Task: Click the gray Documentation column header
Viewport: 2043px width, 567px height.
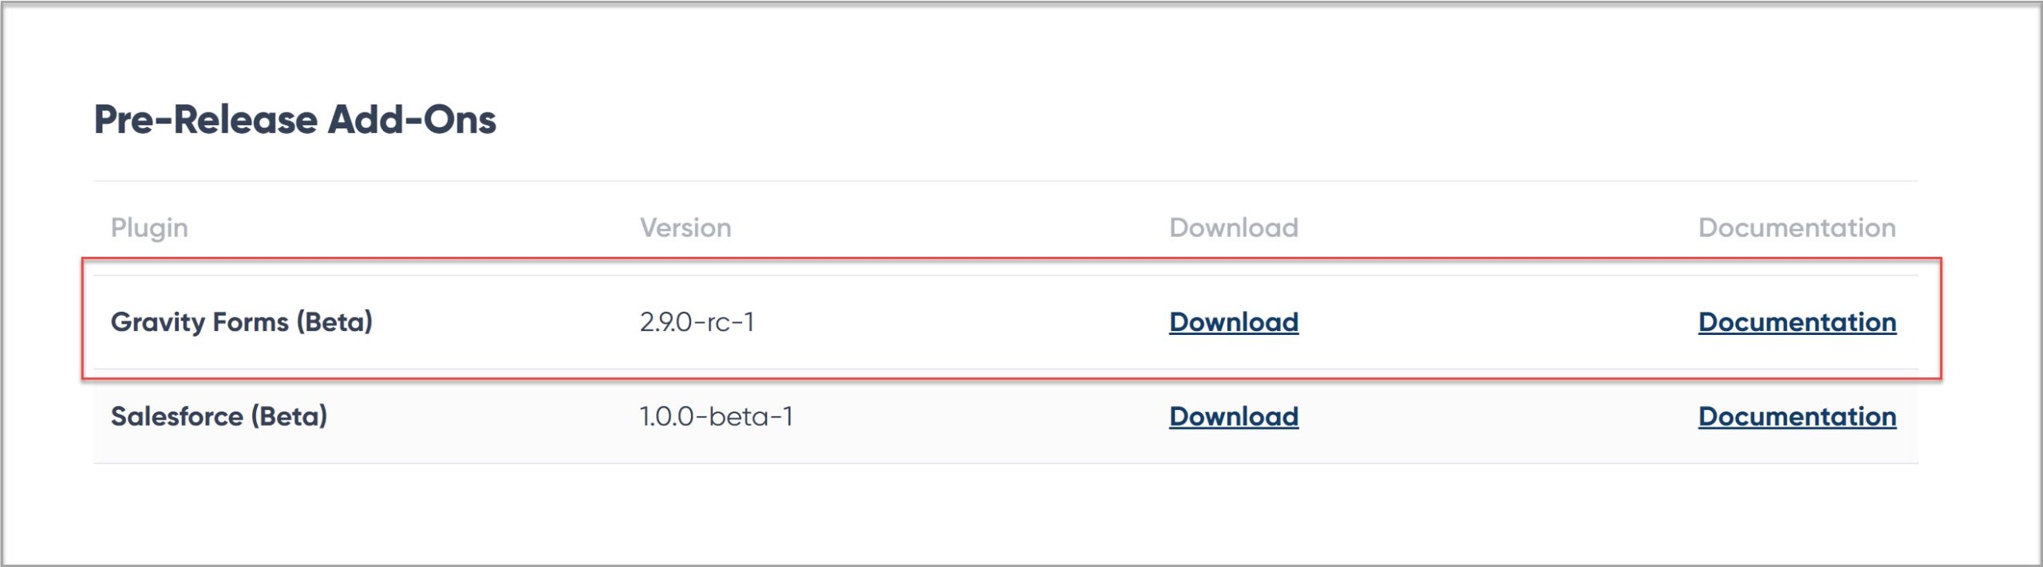Action: 1797,228
